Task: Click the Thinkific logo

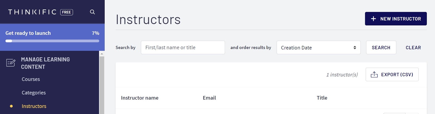Action: [x=32, y=12]
